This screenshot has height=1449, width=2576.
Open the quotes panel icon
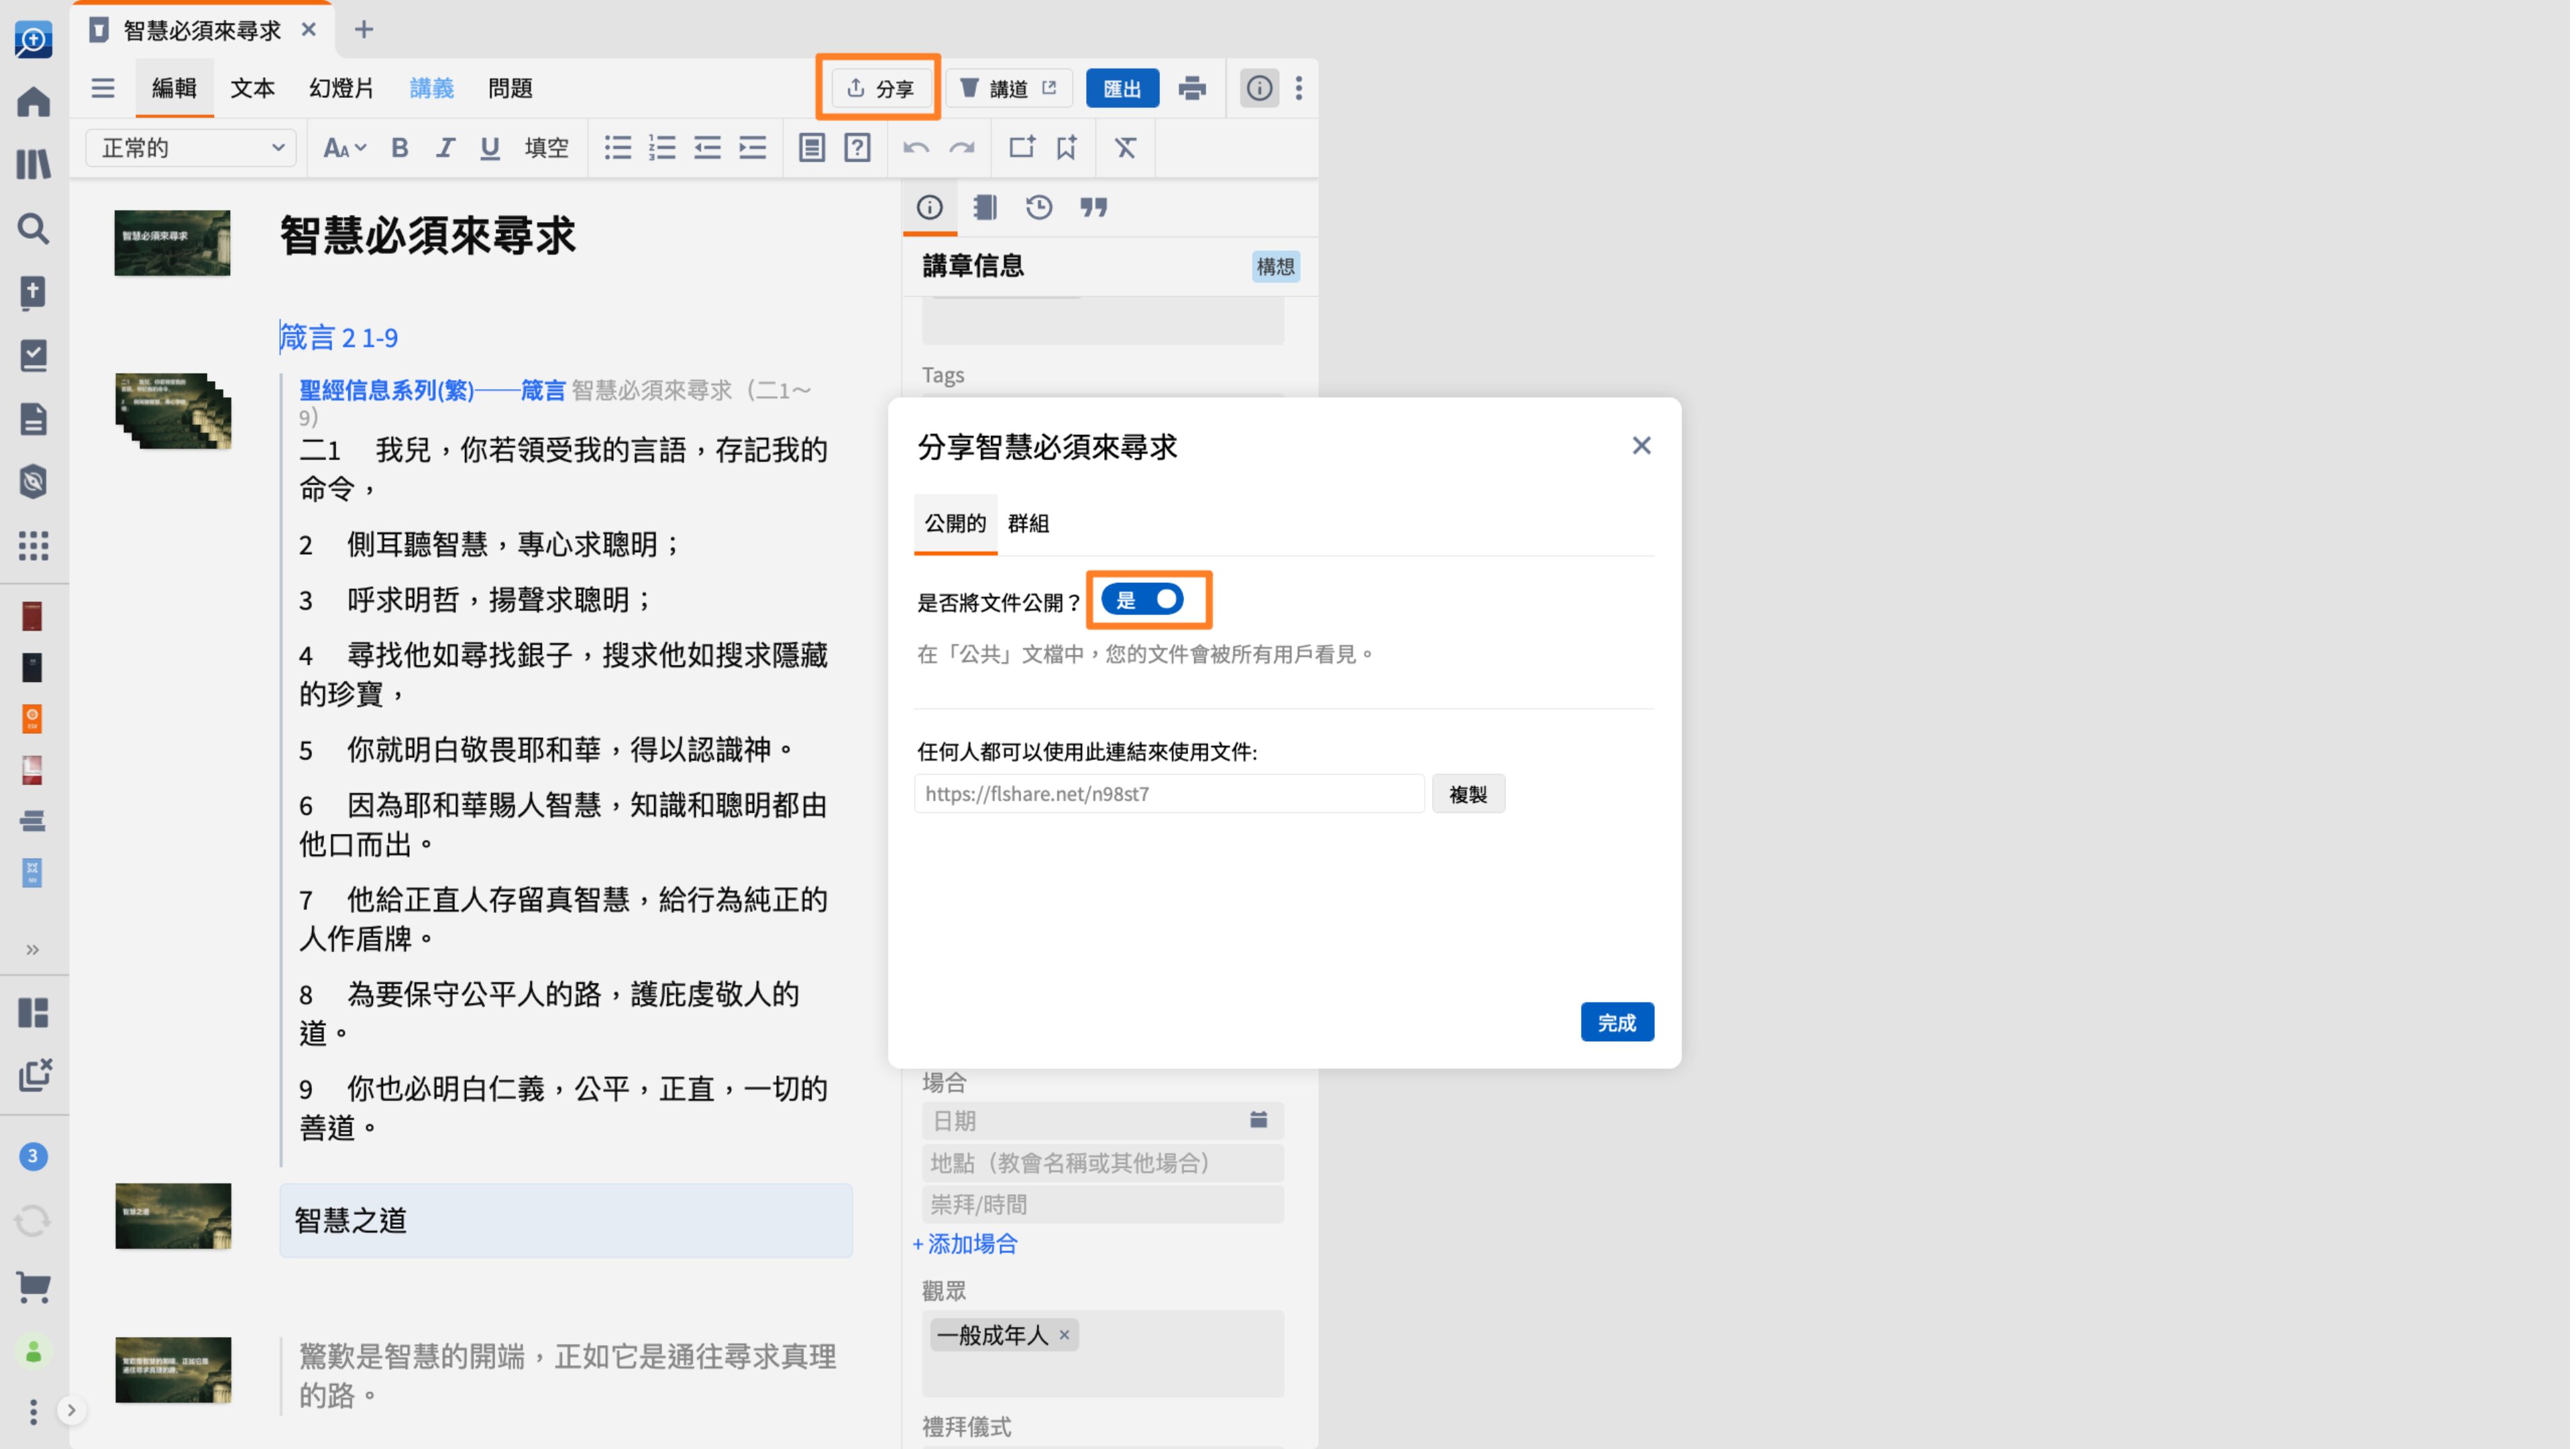point(1094,207)
